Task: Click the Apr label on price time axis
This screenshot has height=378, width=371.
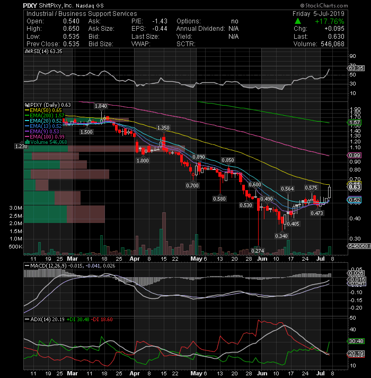Action: coord(135,259)
